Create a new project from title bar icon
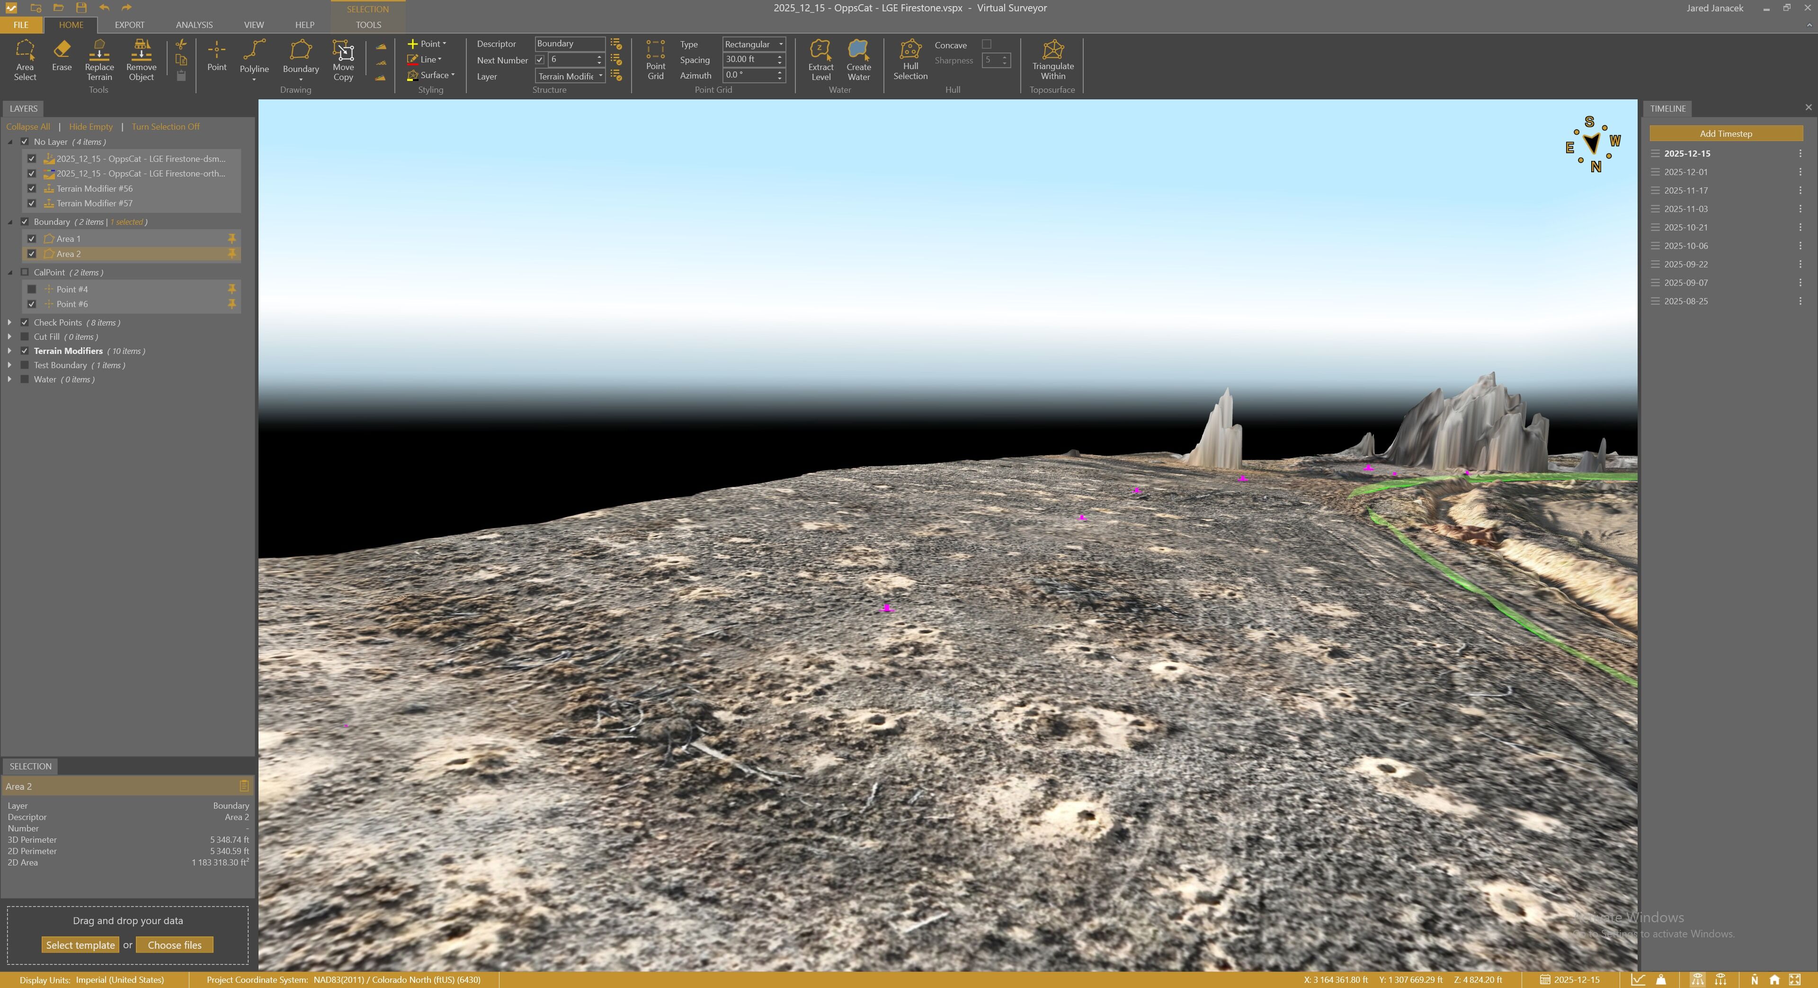The width and height of the screenshot is (1818, 988). (36, 8)
